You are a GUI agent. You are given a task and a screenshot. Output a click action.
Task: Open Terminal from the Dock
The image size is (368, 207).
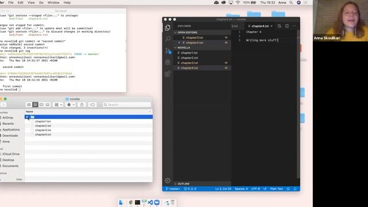[x=137, y=202]
